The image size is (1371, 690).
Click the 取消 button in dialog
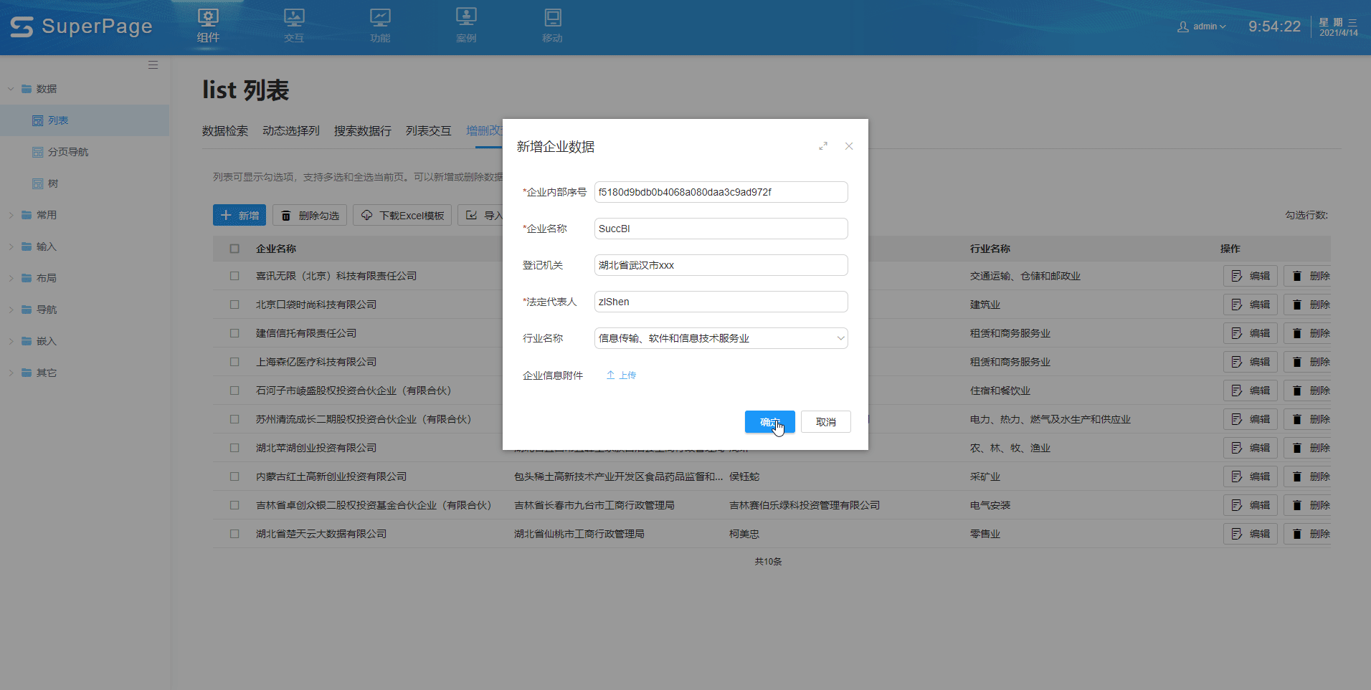pos(825,422)
